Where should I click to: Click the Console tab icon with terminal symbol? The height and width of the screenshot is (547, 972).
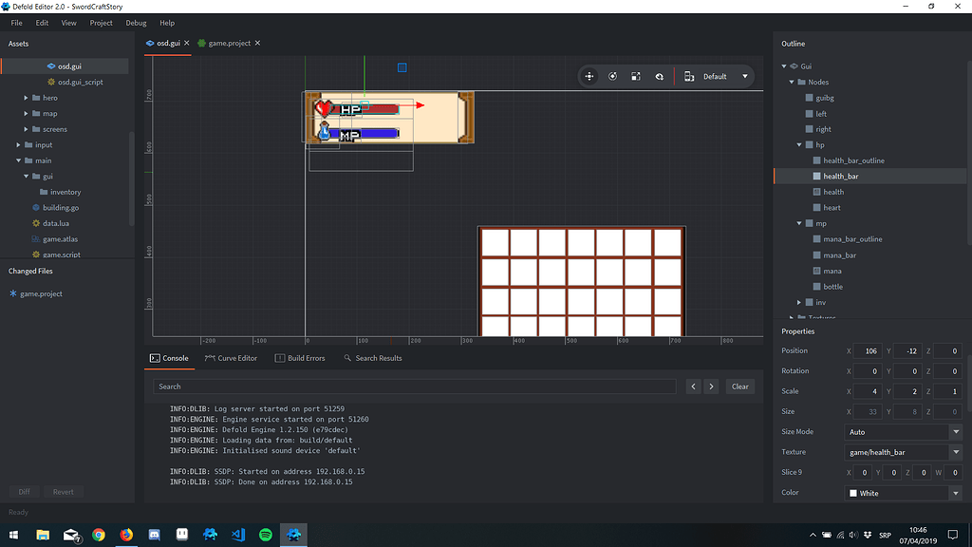(155, 358)
